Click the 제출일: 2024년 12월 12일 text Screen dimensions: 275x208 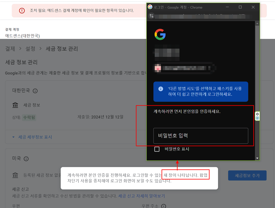(x=100, y=117)
